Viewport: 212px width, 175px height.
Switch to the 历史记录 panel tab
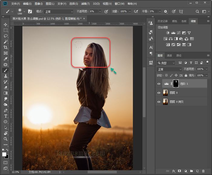click(x=163, y=21)
